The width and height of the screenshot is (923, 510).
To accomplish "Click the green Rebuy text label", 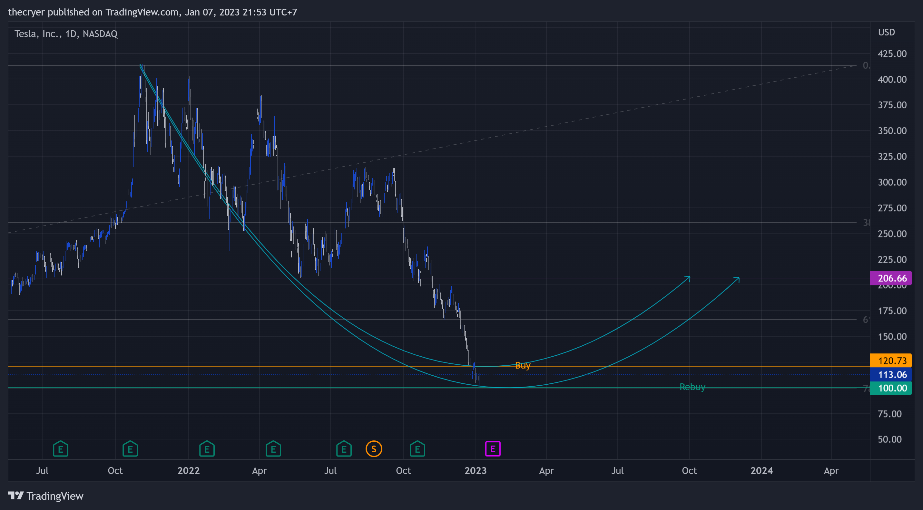I will 692,387.
